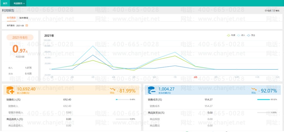Click the 商品报损 row label
This screenshot has height=132, width=284.
coord(155,119)
